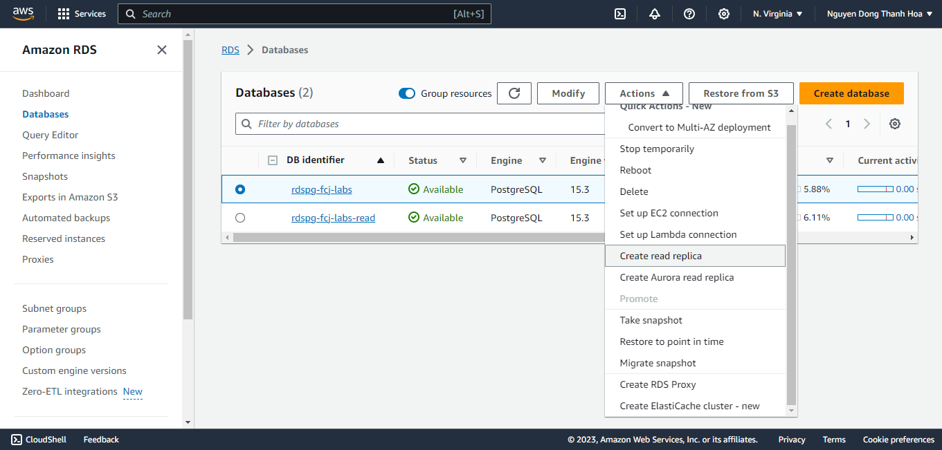Choose Convert to Multi-AZ deployment

[x=699, y=127]
